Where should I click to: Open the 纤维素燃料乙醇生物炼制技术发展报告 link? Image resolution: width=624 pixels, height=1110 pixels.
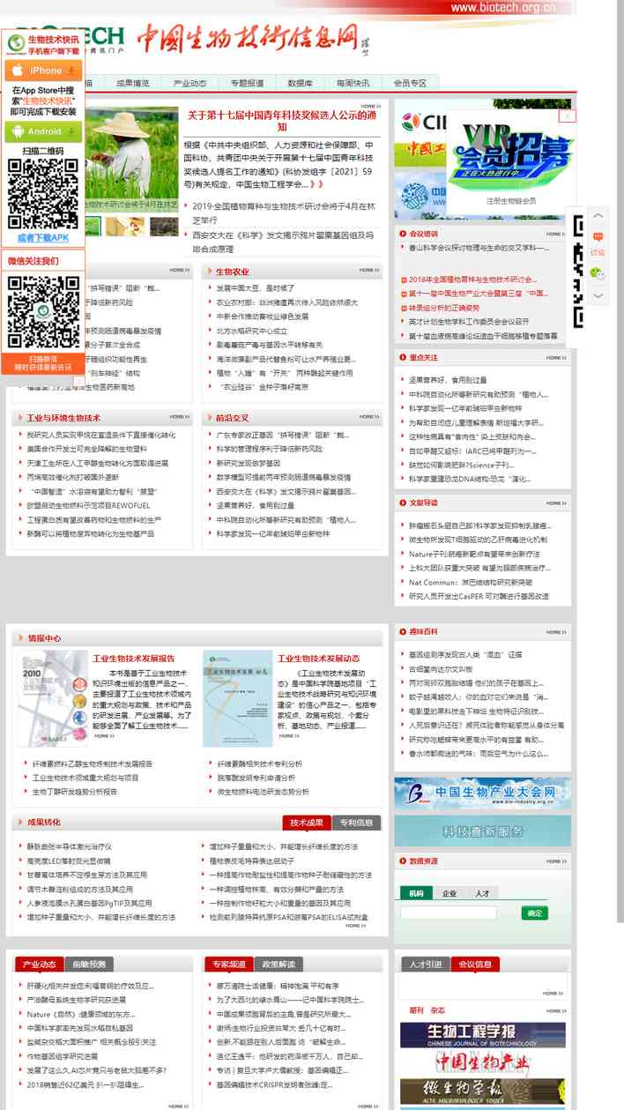pyautogui.click(x=93, y=764)
